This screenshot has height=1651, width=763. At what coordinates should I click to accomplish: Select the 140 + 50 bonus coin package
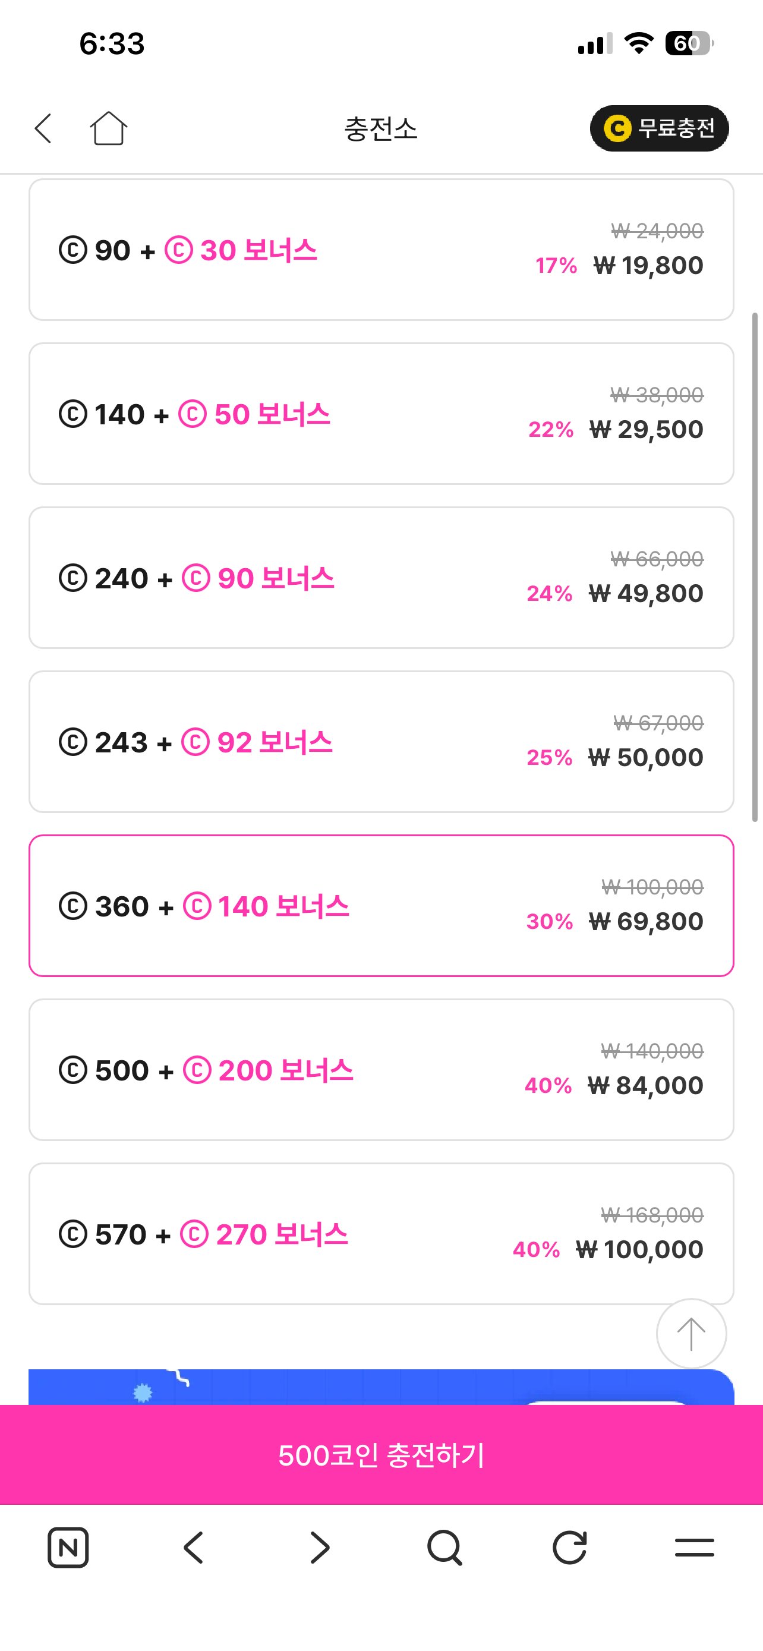pos(381,414)
